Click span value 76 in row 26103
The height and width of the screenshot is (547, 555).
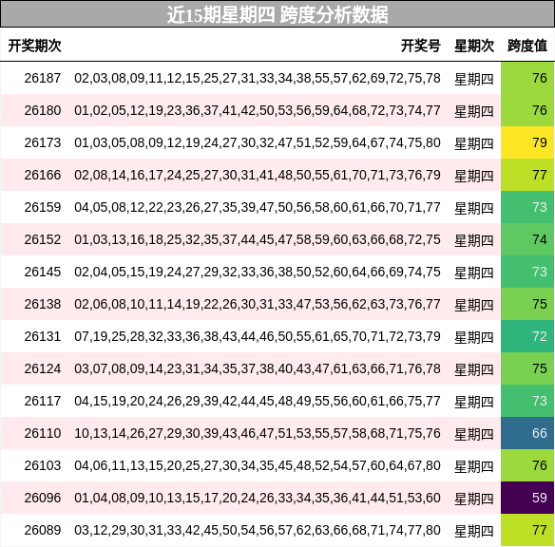[527, 465]
